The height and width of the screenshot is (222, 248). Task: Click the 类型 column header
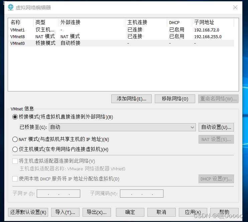point(46,22)
